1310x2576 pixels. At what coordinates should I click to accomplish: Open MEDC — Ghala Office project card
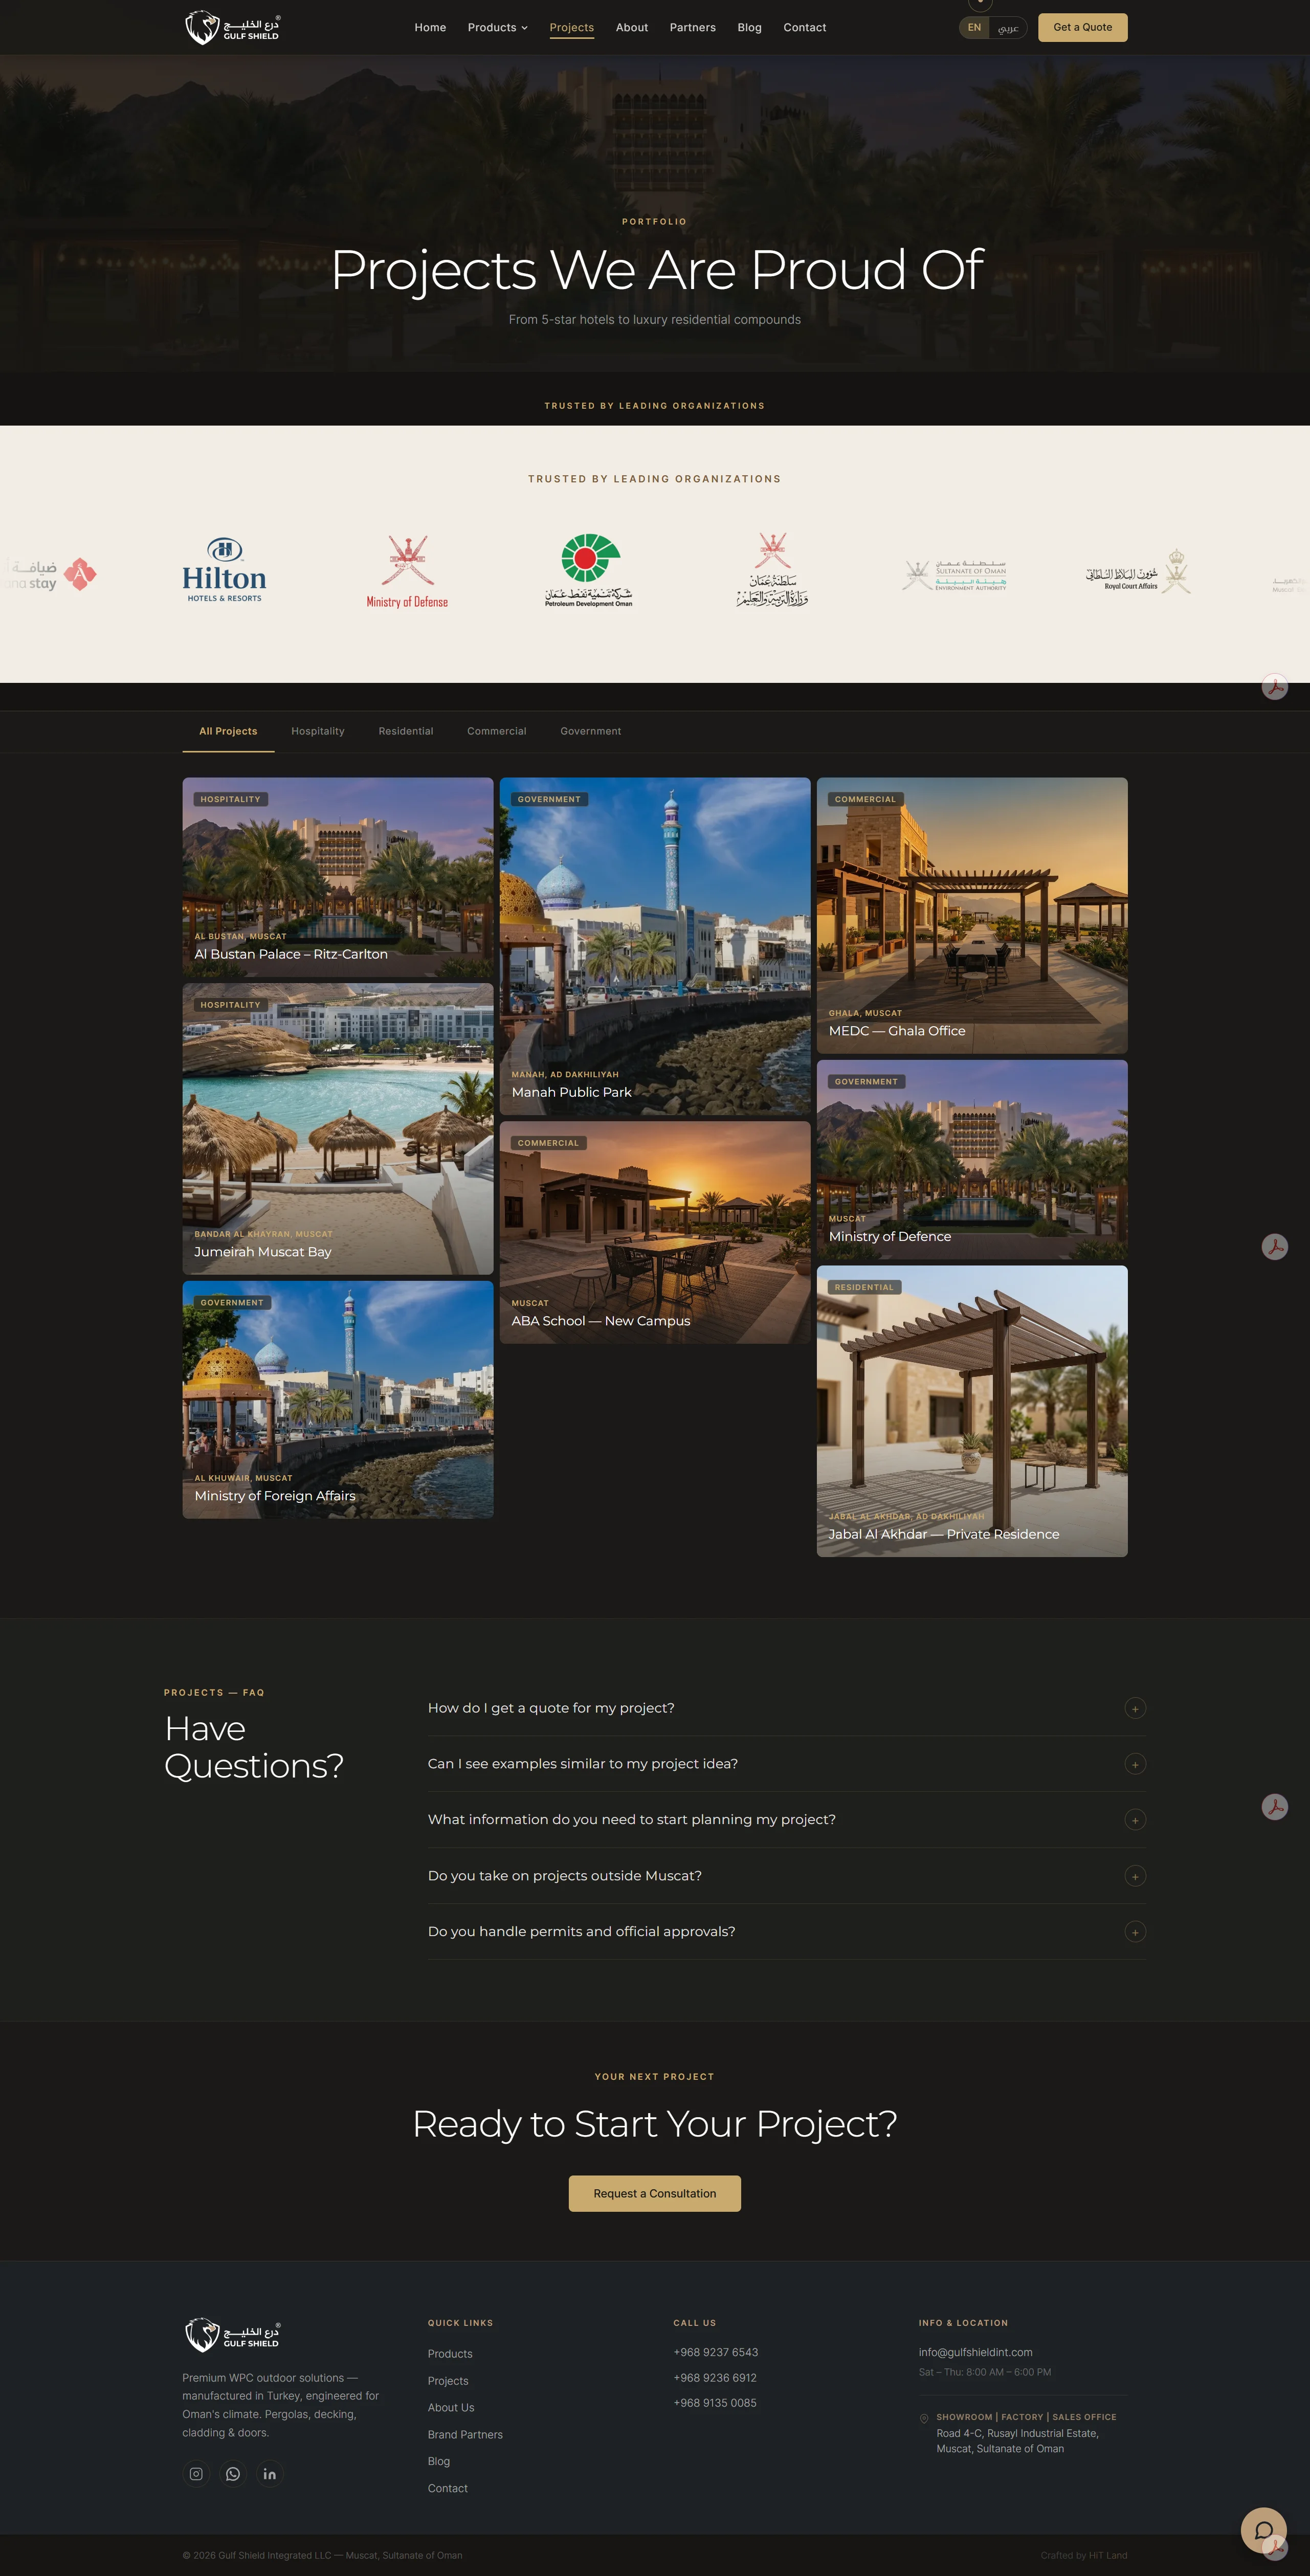(x=972, y=915)
